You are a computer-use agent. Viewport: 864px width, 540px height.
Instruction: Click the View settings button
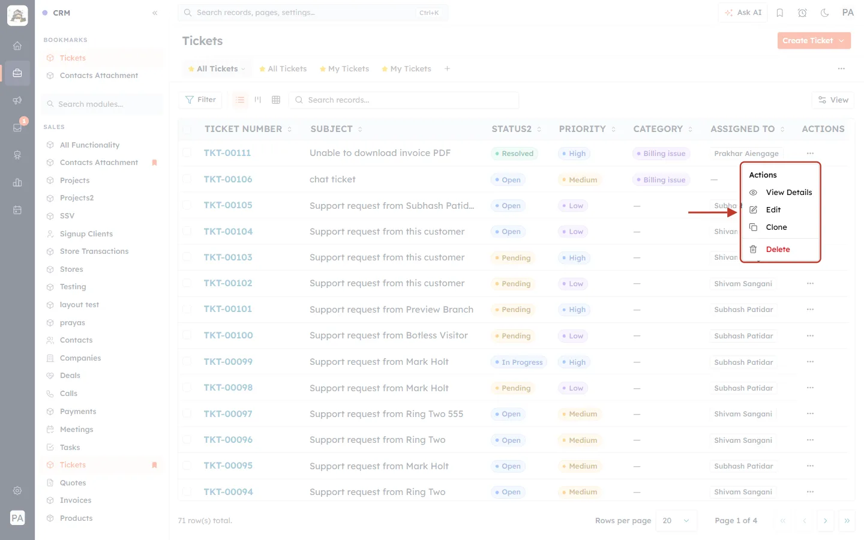coord(833,100)
